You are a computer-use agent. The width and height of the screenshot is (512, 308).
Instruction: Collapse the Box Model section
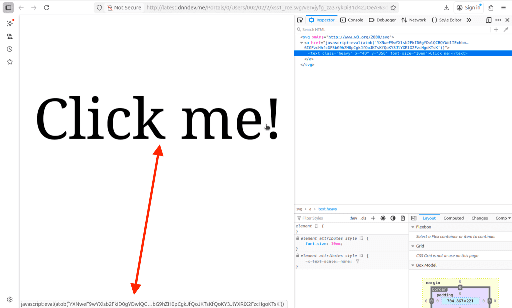413,265
